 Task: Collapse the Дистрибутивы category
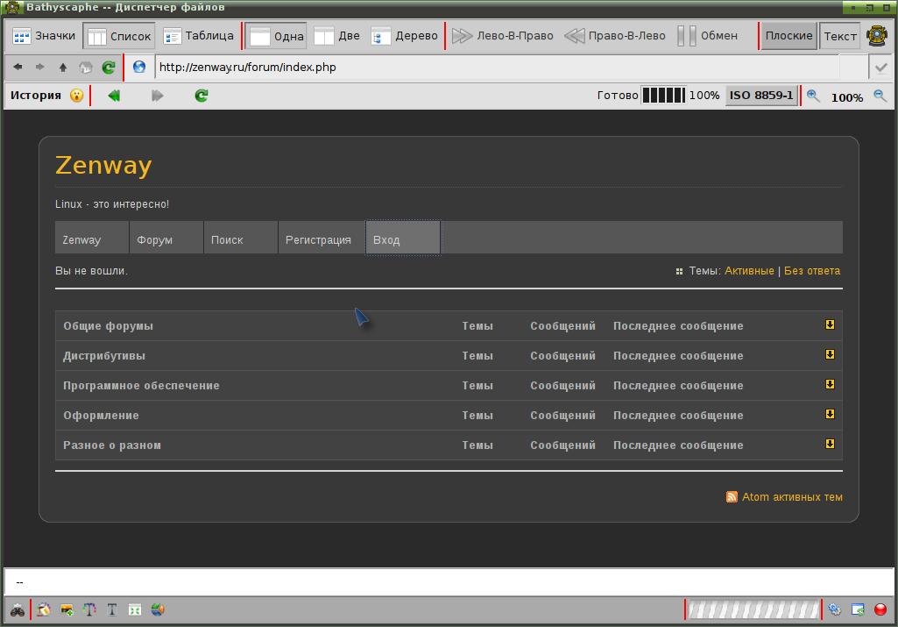point(830,355)
